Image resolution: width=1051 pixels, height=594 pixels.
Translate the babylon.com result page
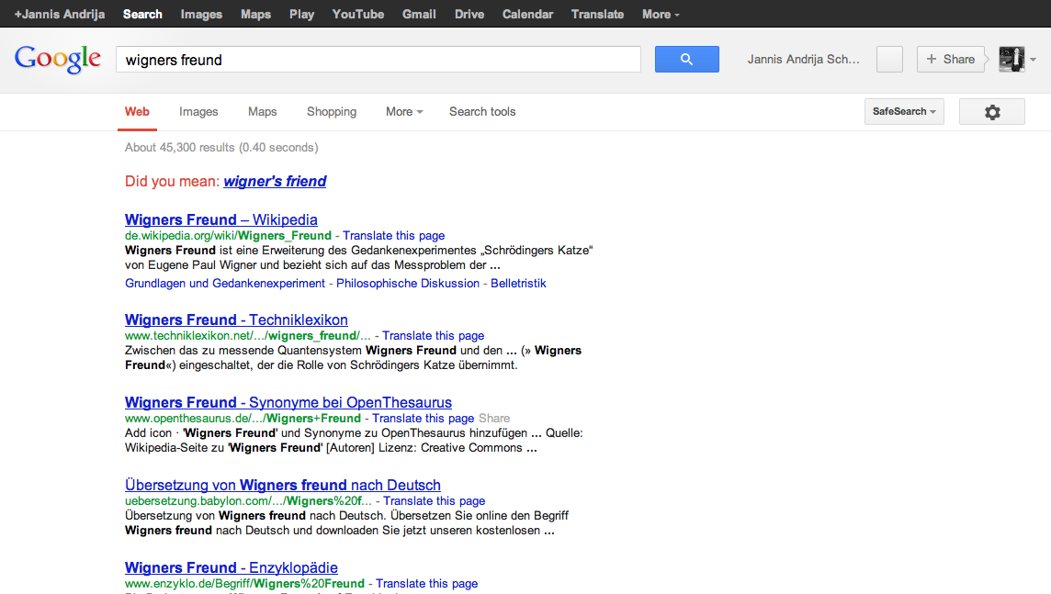tap(435, 501)
